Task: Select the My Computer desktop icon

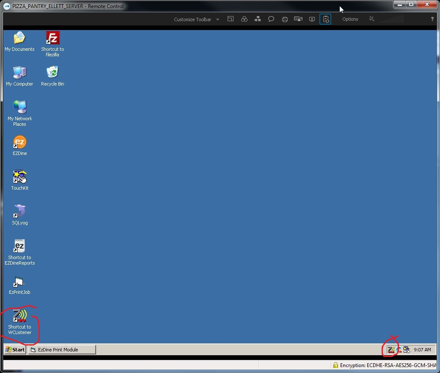Action: [19, 76]
